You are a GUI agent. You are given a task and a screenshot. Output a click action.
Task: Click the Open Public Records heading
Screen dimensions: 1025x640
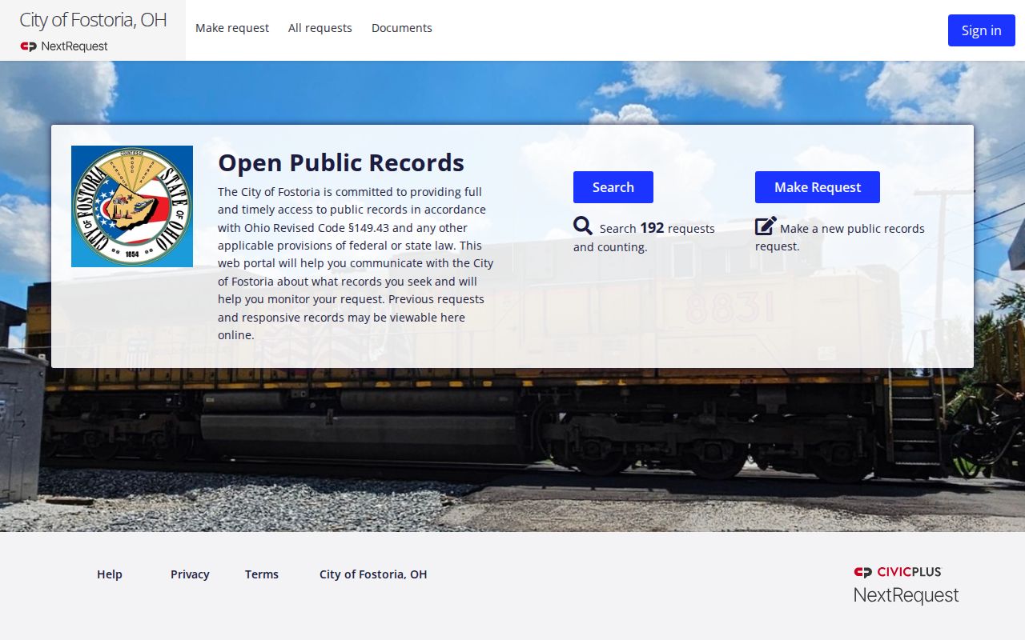(341, 162)
